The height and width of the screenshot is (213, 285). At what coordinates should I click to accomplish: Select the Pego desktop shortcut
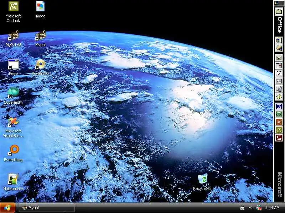pyautogui.click(x=13, y=67)
